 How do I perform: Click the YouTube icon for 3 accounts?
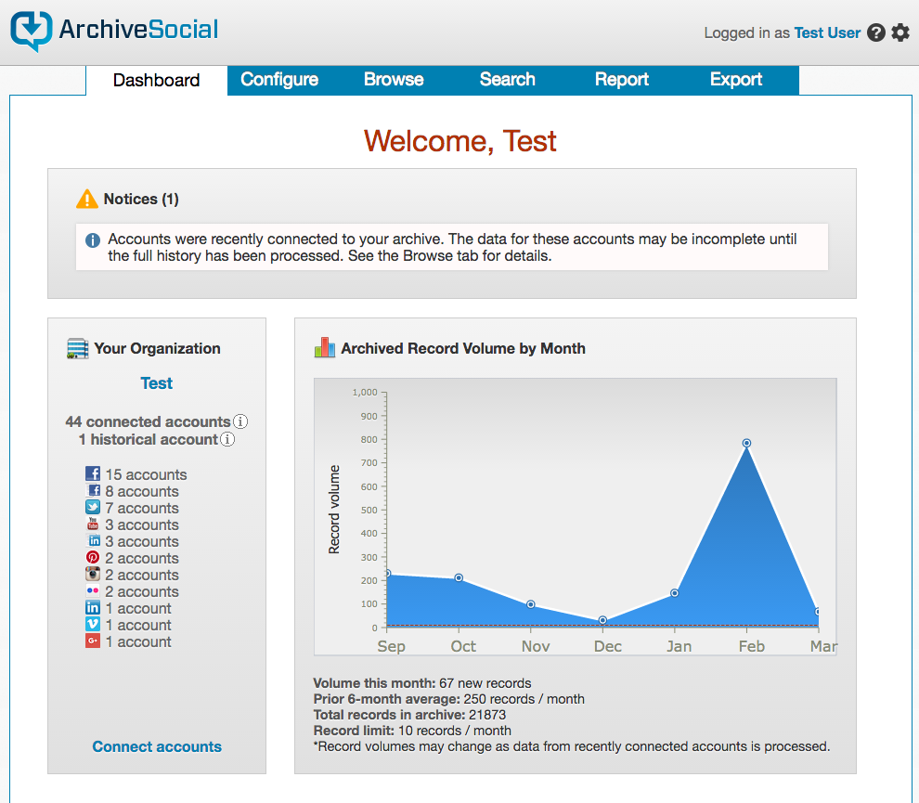coord(93,524)
